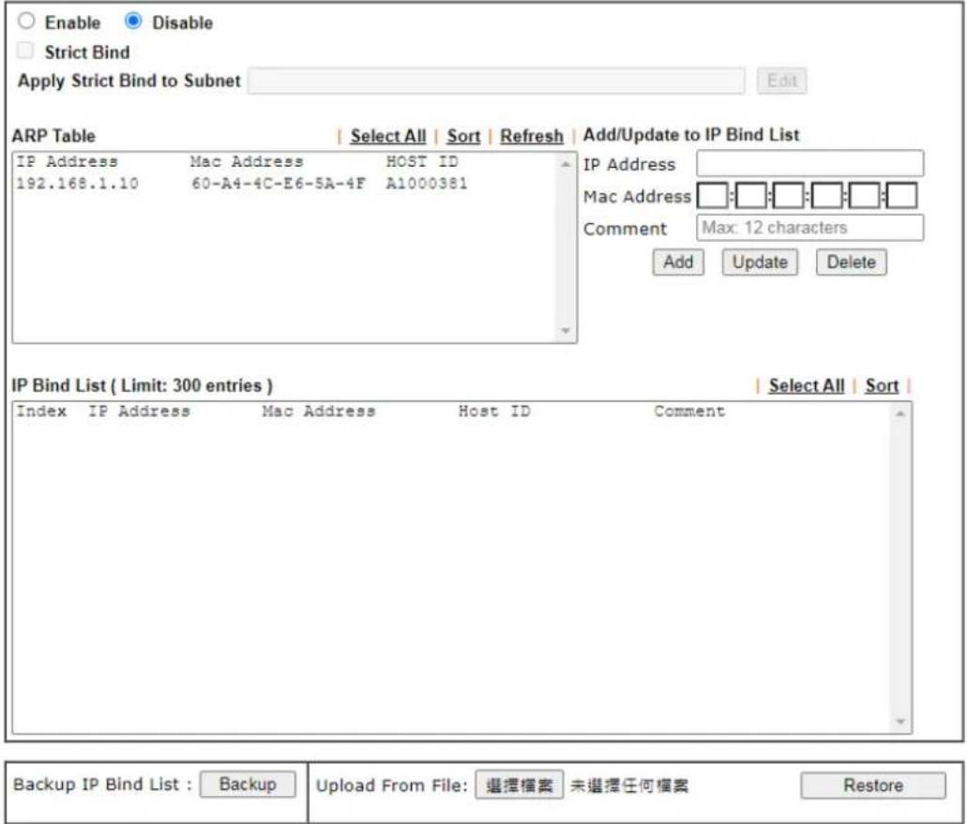Click the second Mac Address octet box

750,196
